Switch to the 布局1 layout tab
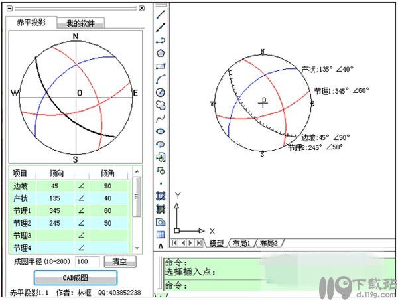 tap(241, 244)
